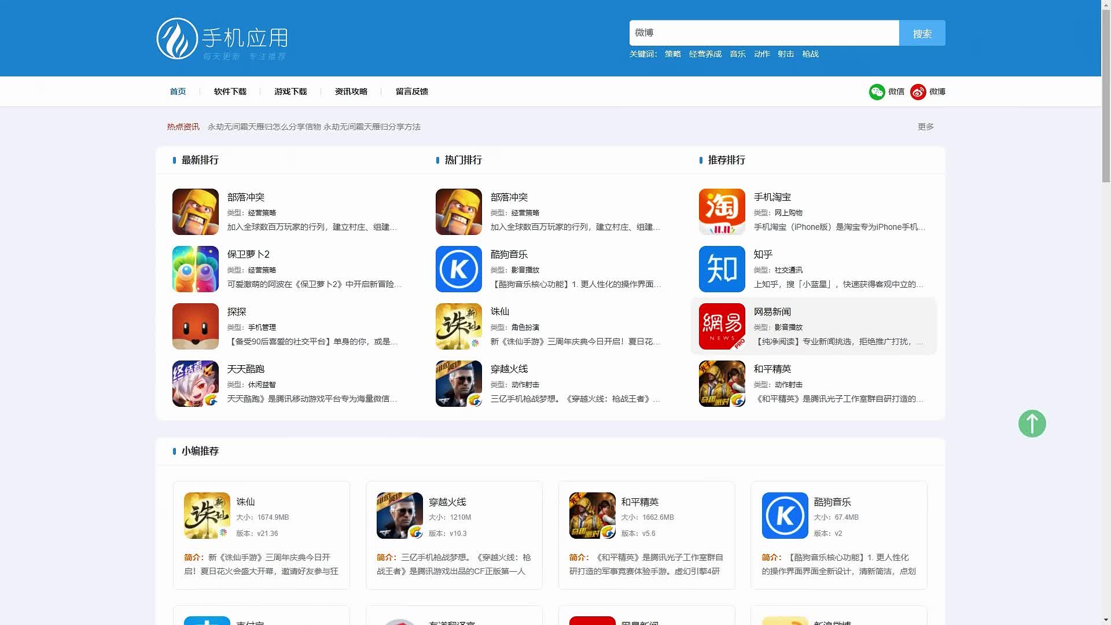Click the WeChat icon in the top bar
Screen dimensions: 1111x625
[x=877, y=91]
